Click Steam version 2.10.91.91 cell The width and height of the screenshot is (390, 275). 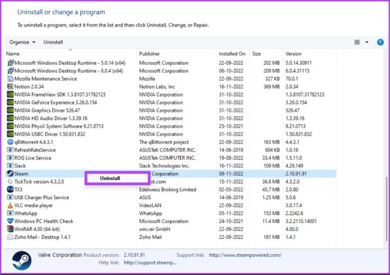point(296,173)
